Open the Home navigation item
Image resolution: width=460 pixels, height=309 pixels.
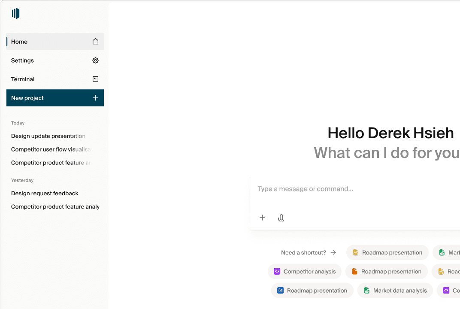click(x=55, y=41)
